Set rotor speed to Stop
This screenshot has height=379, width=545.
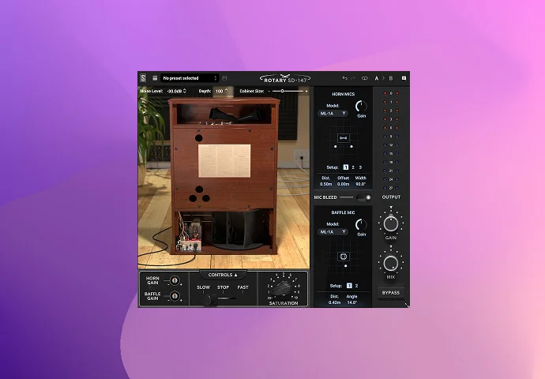(x=224, y=287)
